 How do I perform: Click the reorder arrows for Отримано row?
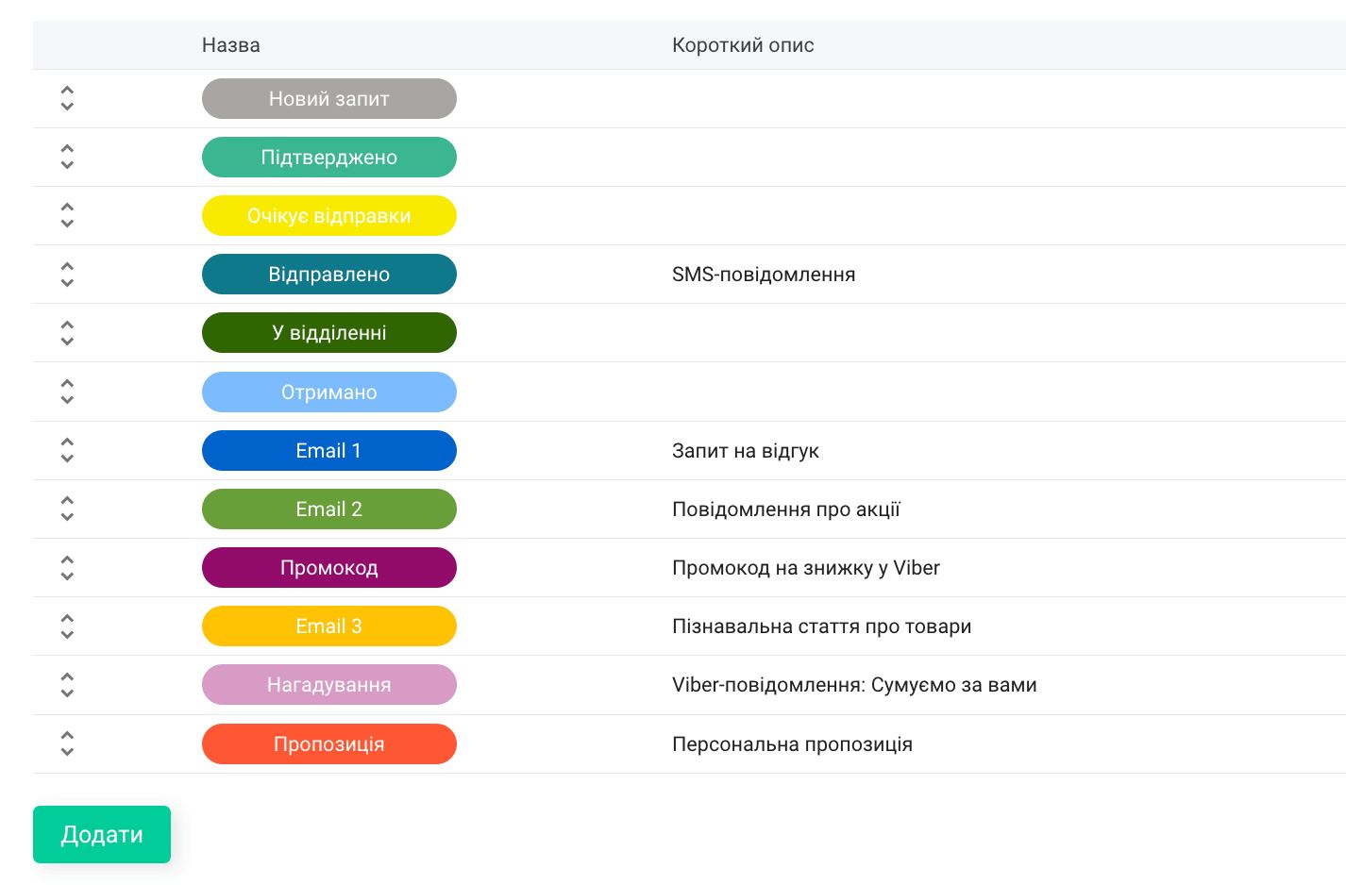pyautogui.click(x=67, y=392)
